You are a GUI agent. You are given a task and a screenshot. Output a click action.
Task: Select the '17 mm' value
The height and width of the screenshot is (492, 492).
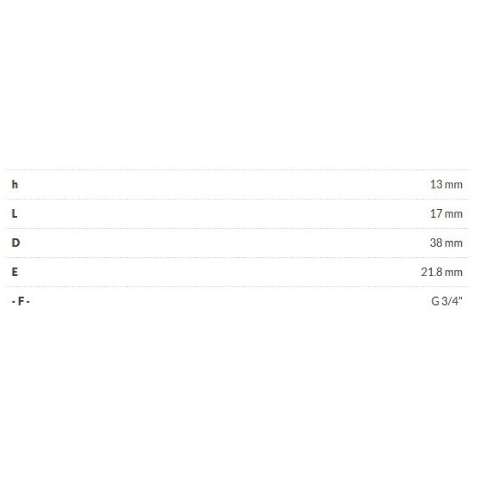pos(446,213)
